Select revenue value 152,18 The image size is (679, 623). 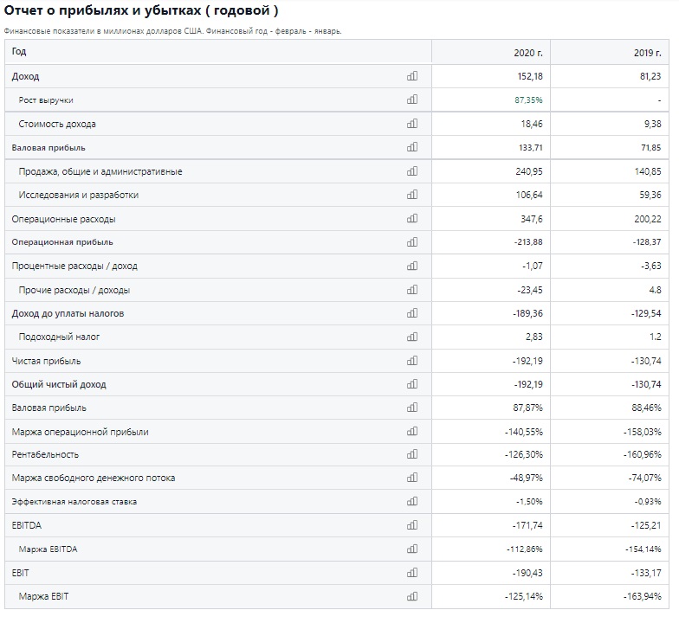tap(530, 76)
